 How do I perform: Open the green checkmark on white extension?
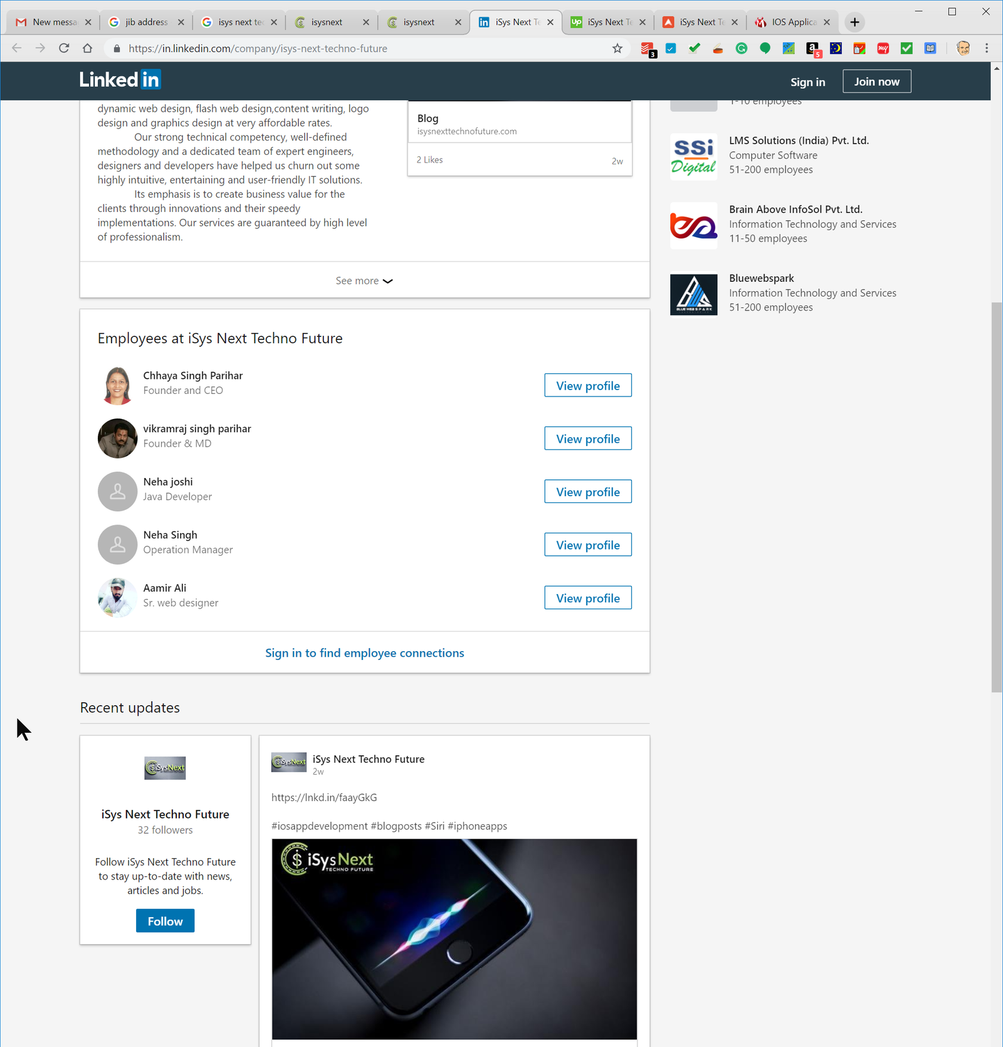(x=695, y=48)
